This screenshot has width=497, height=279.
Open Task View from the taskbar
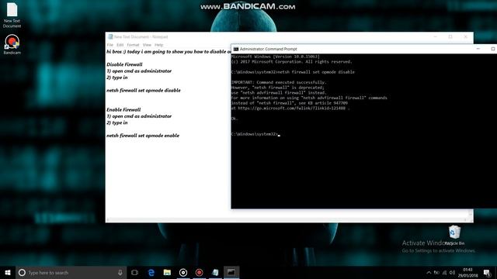pyautogui.click(x=134, y=272)
